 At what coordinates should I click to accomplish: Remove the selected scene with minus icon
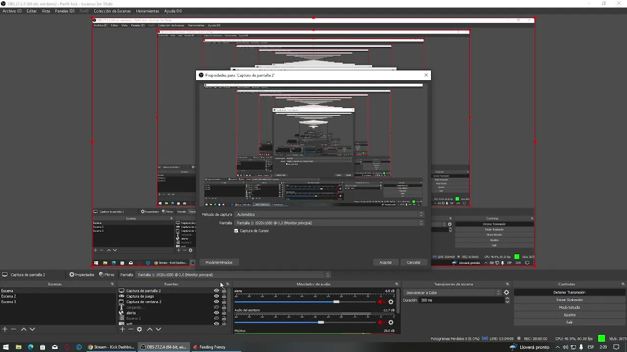coord(14,330)
